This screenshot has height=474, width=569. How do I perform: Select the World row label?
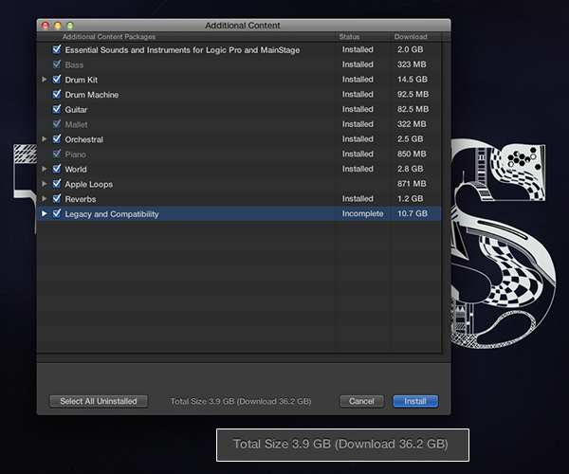tap(76, 170)
